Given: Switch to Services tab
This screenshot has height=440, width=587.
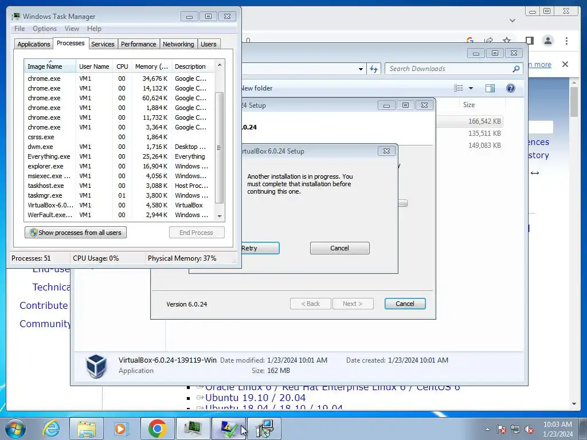Looking at the screenshot, I should [103, 44].
